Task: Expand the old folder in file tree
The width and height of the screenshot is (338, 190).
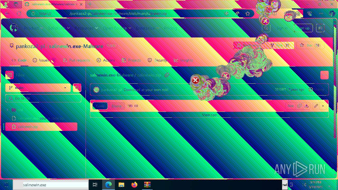Action: (7, 110)
